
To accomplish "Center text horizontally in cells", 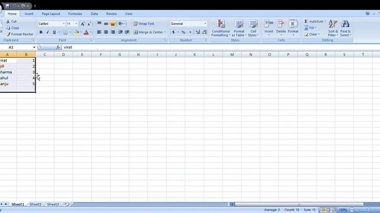I will click(106, 32).
